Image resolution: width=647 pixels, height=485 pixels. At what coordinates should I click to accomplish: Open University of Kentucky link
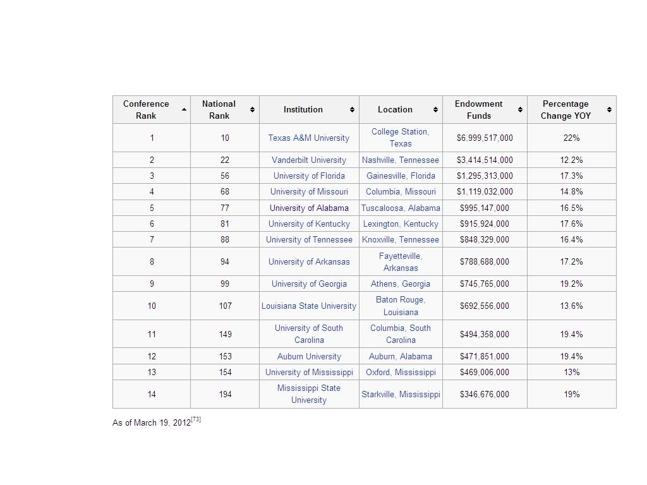[x=309, y=224]
